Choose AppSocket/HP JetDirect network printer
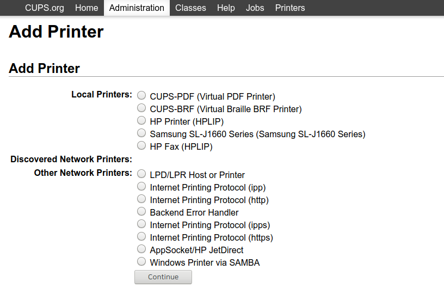 click(141, 249)
